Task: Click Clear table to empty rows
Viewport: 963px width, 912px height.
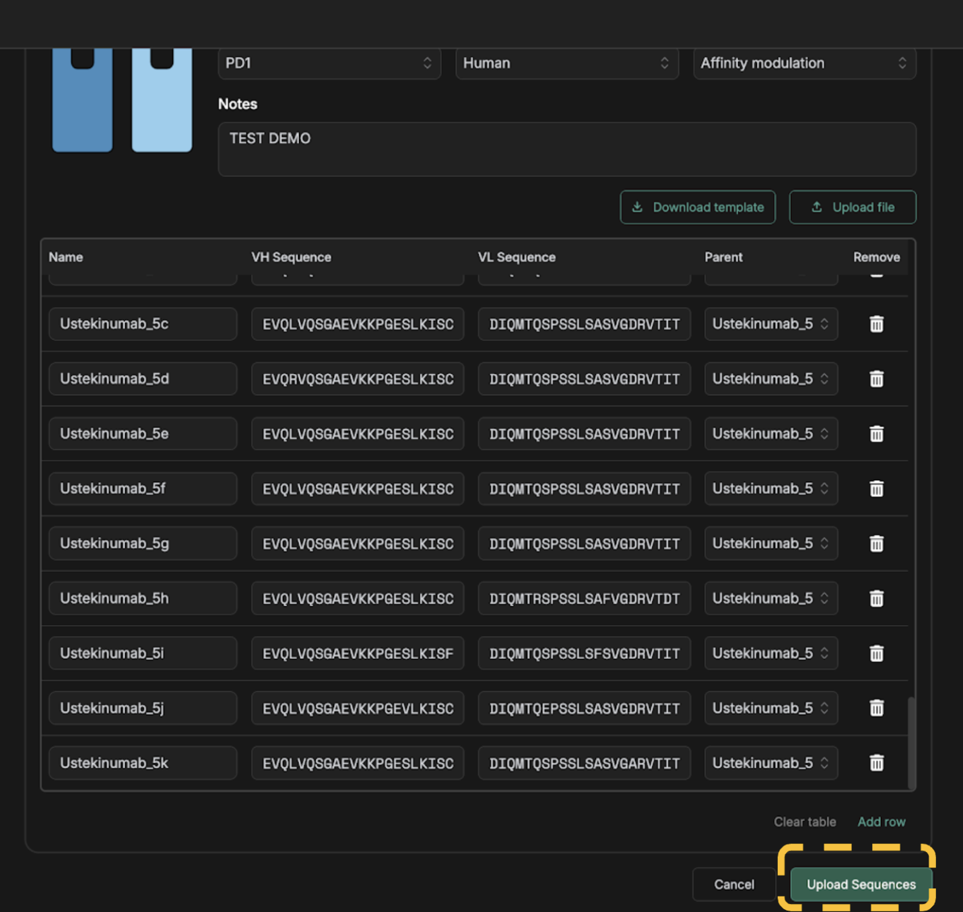Action: (805, 822)
